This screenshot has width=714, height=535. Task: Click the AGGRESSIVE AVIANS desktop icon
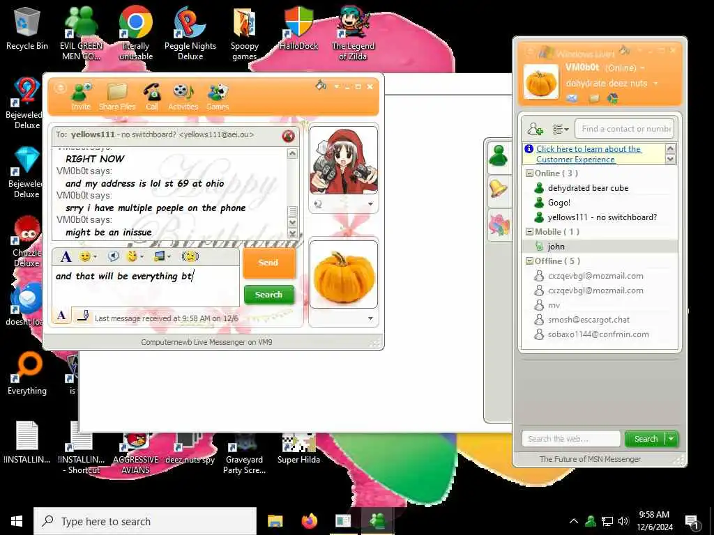[x=135, y=453]
